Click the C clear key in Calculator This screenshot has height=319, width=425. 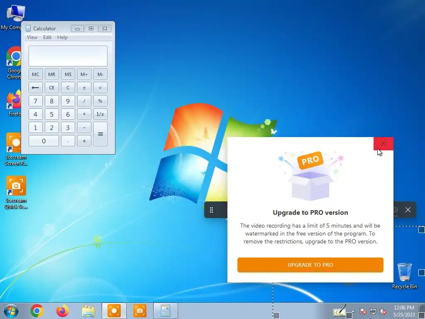[x=68, y=88]
